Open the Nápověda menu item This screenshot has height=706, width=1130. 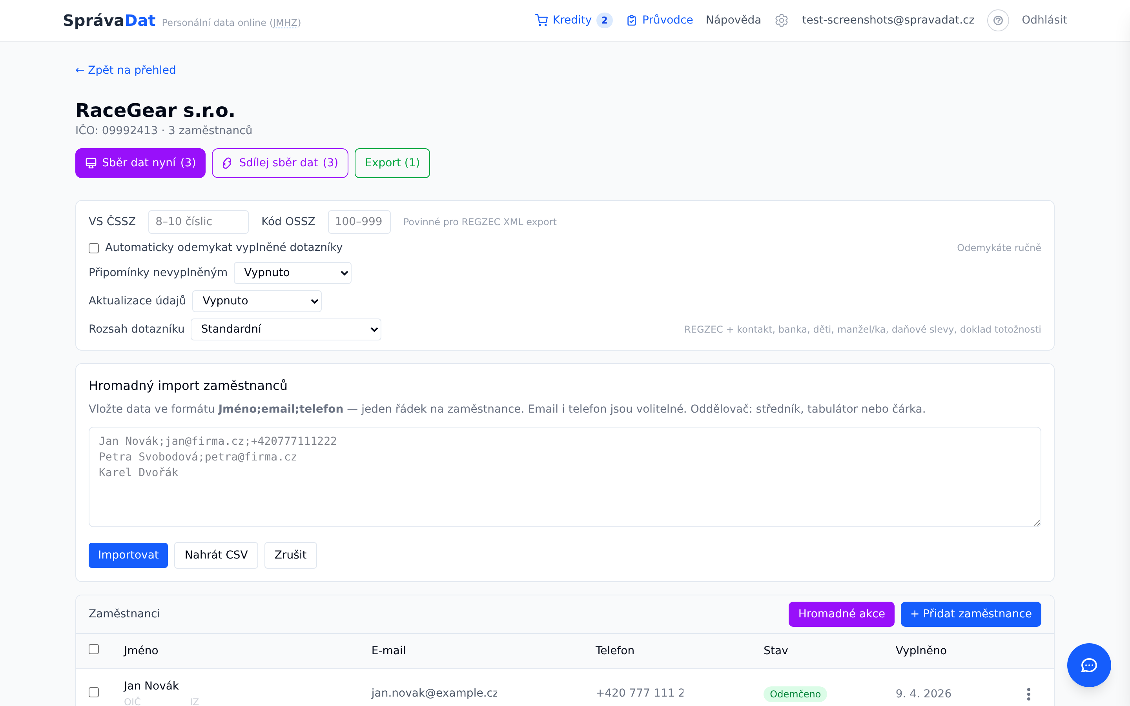pyautogui.click(x=733, y=20)
